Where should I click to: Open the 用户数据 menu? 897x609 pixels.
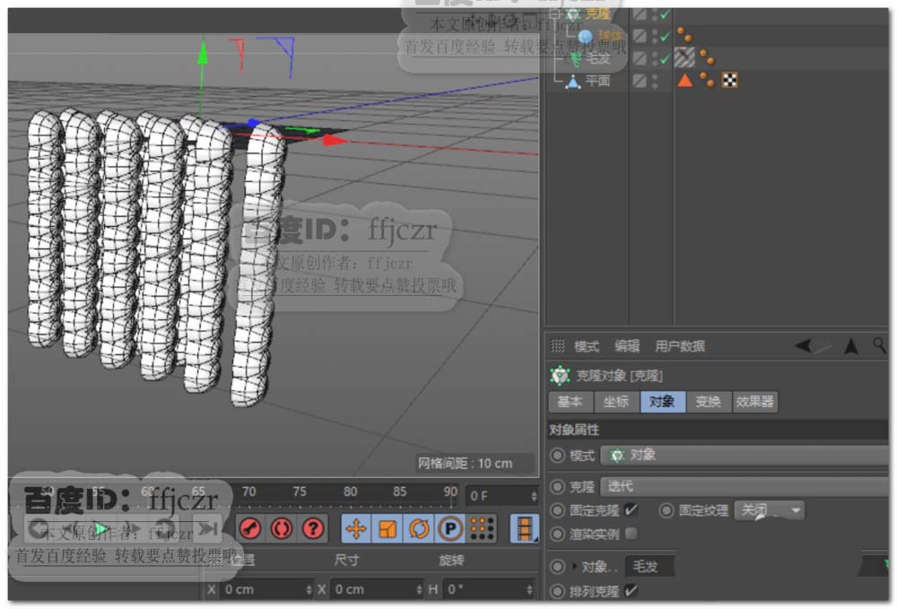pyautogui.click(x=680, y=346)
